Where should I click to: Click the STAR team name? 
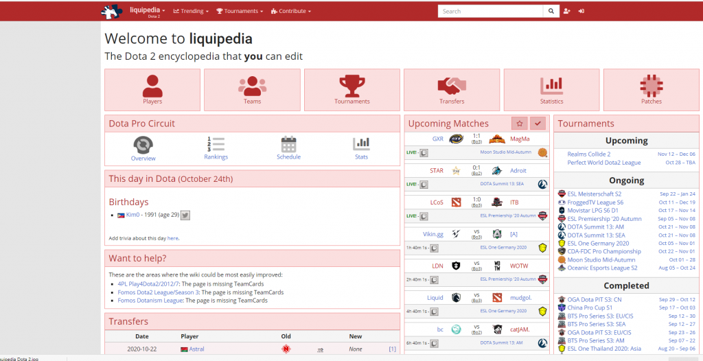[x=436, y=170]
